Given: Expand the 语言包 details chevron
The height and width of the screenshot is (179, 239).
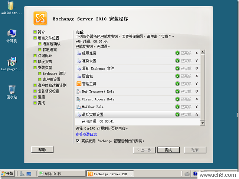Looking at the screenshot, I should point(197,76).
